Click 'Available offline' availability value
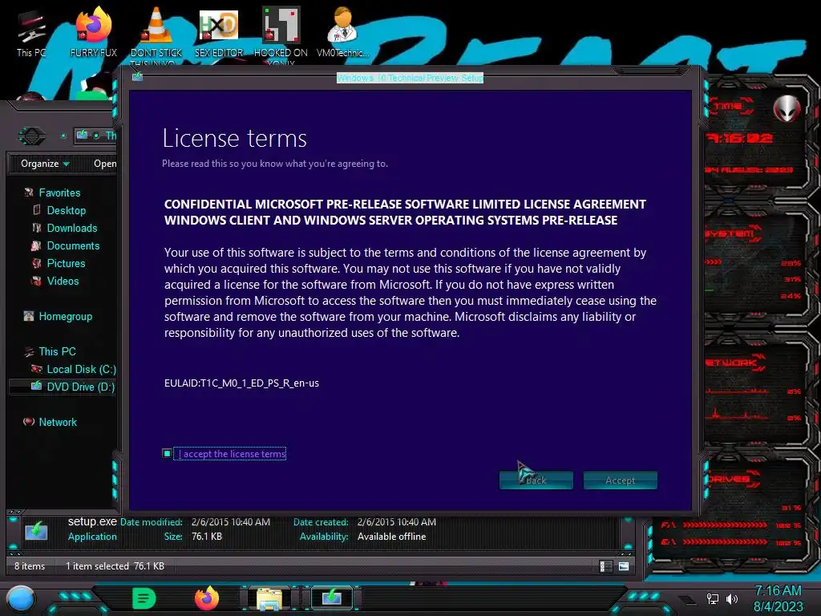821x616 pixels. pyautogui.click(x=391, y=537)
